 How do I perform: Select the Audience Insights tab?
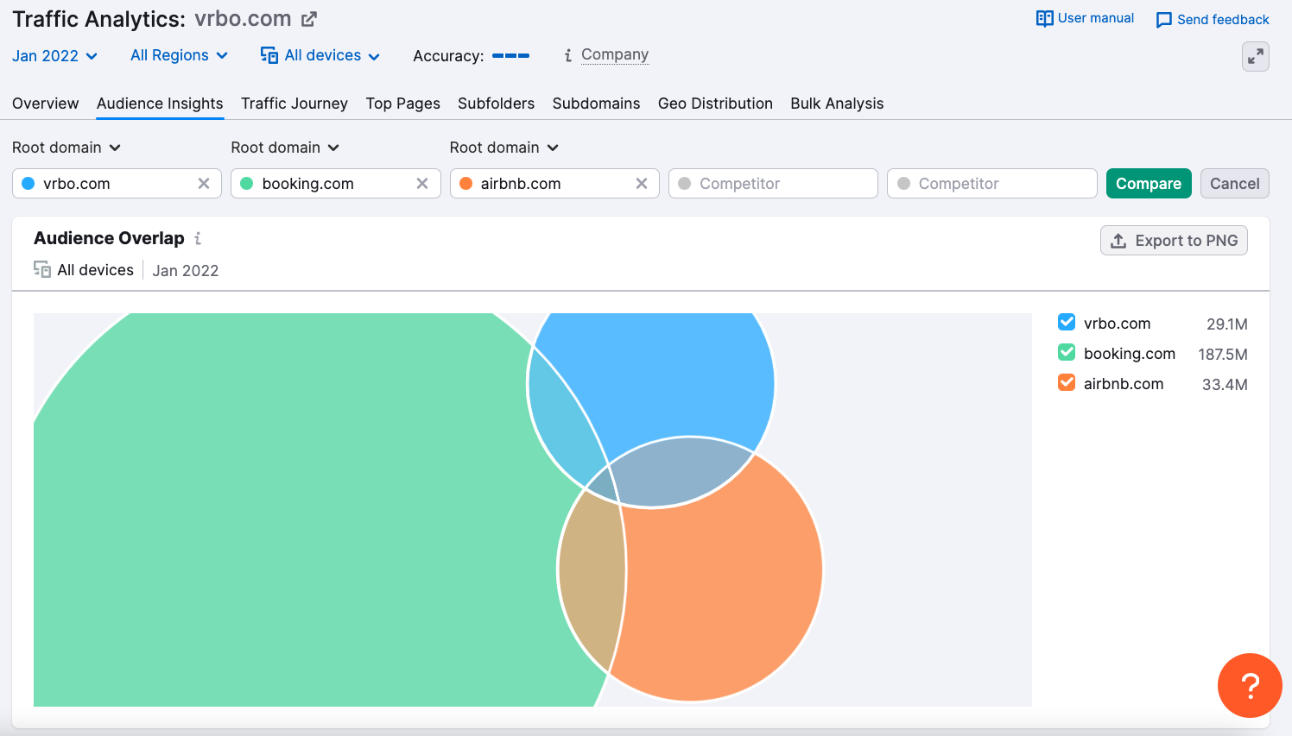click(160, 104)
